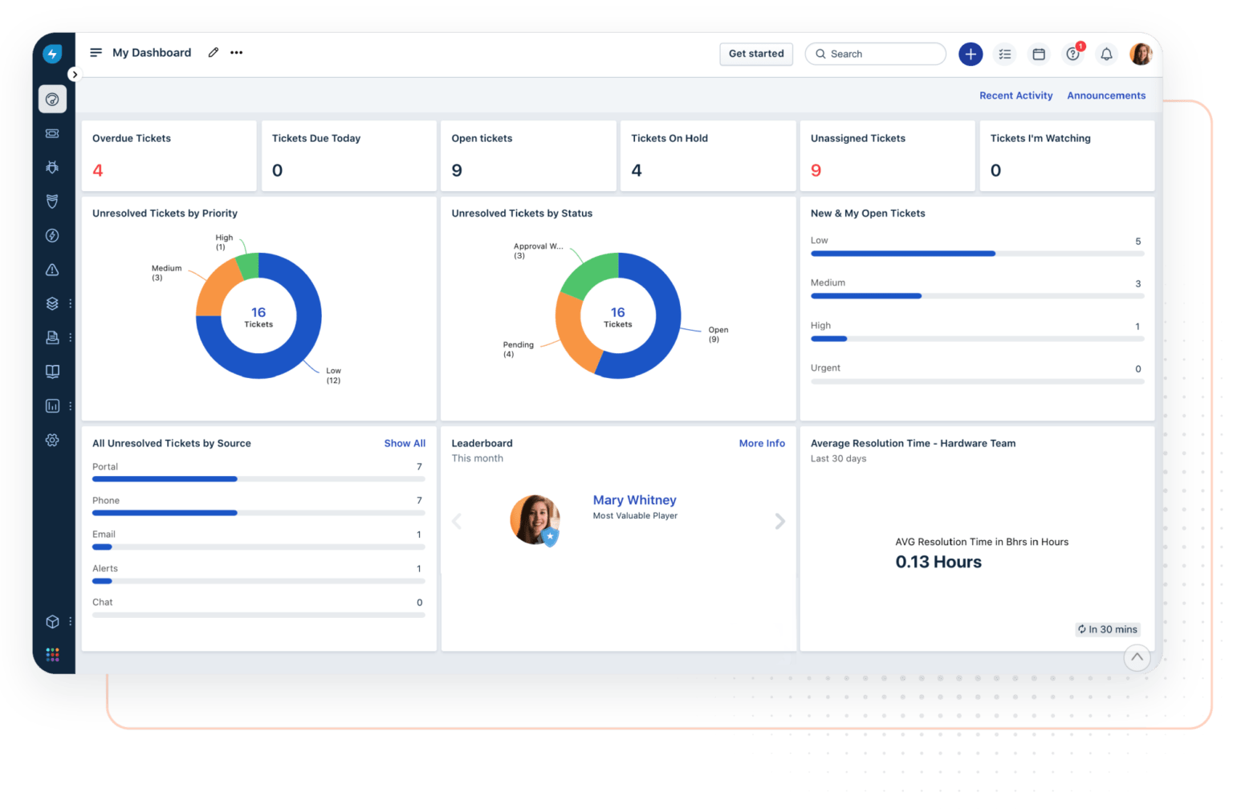Switch to the Recent Activity tab
Viewport: 1233px width, 809px height.
1015,96
